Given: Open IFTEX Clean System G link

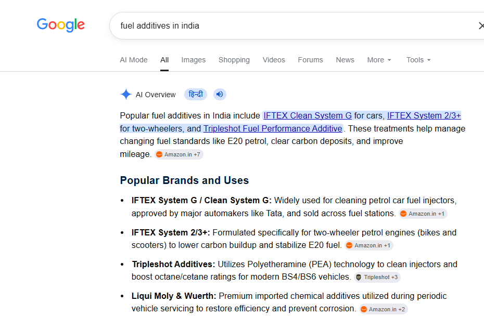Looking at the screenshot, I should coord(308,115).
